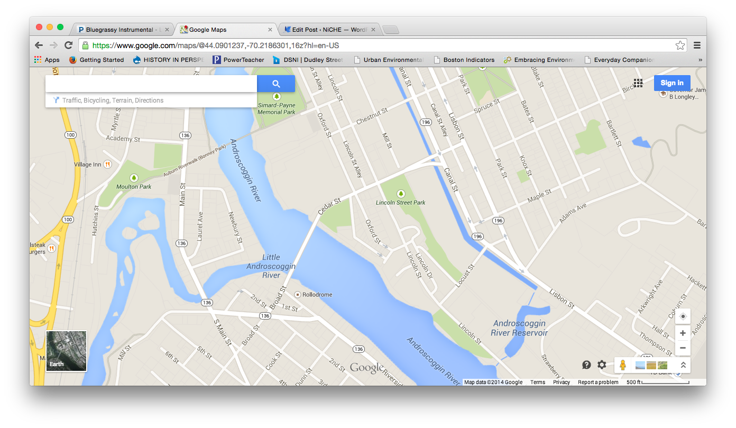736x428 pixels.
Task: Open the Chrome hamburger menu
Action: click(x=697, y=45)
